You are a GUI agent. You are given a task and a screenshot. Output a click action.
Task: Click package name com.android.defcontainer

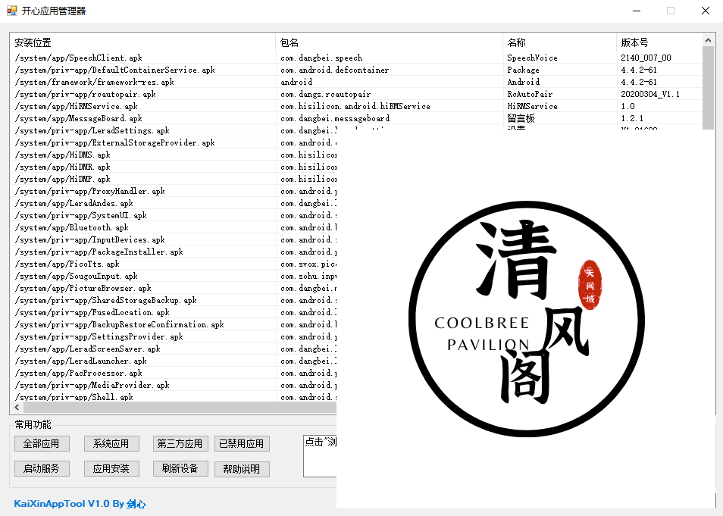(335, 70)
